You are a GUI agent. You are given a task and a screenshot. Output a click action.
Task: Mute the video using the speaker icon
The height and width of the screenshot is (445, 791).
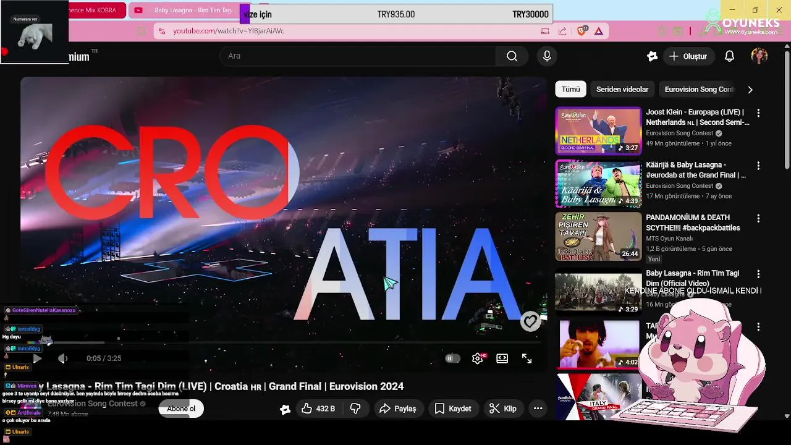point(62,358)
